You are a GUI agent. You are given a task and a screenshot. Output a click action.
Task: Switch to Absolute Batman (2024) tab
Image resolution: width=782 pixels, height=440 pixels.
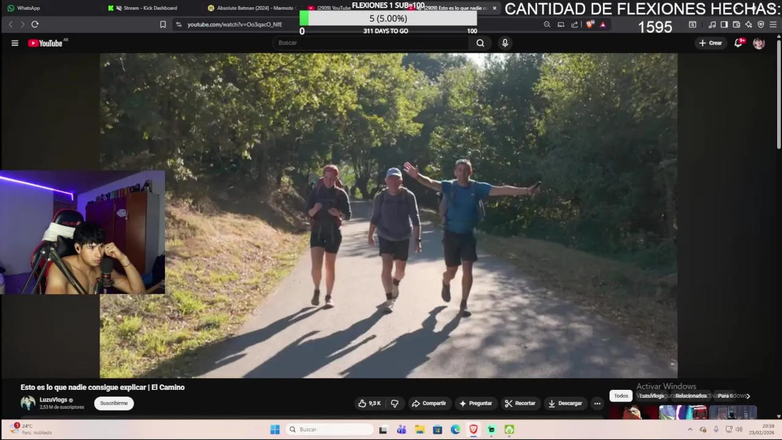pyautogui.click(x=252, y=8)
